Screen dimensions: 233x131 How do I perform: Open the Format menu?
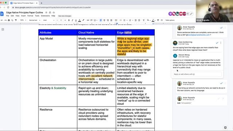click(x=30, y=16)
